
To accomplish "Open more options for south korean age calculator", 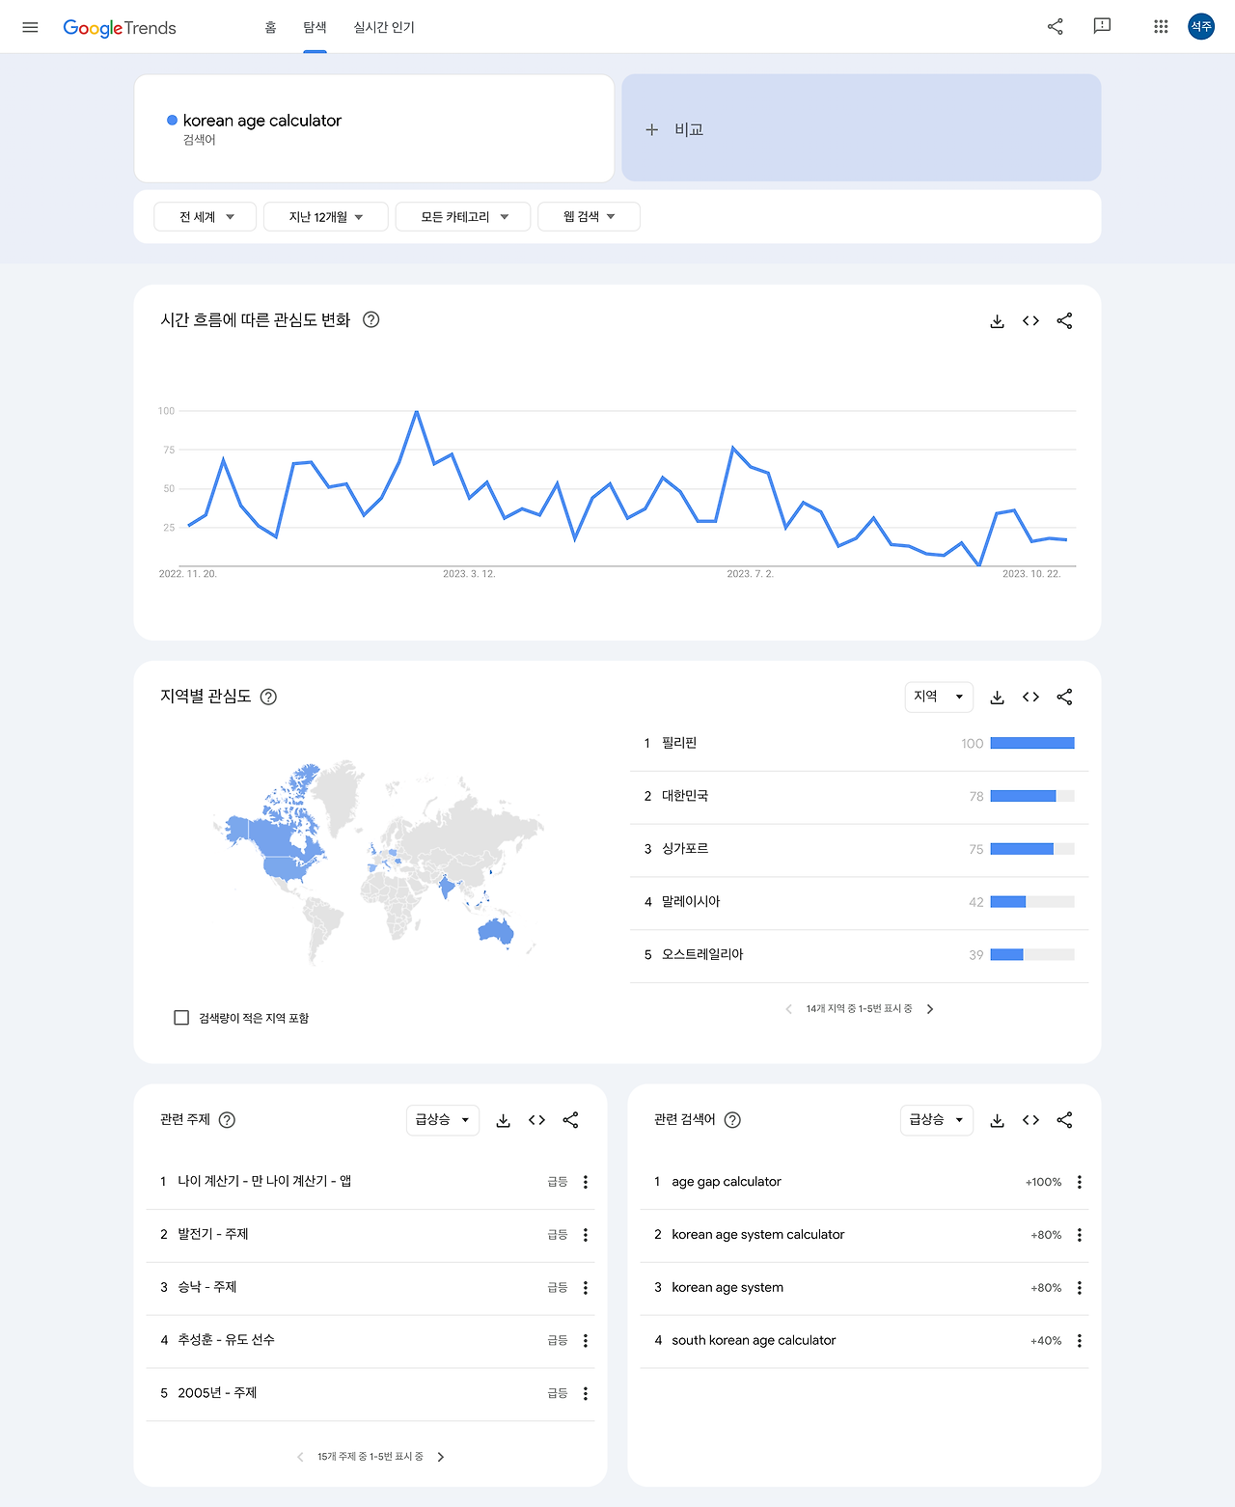I will 1080,1341.
